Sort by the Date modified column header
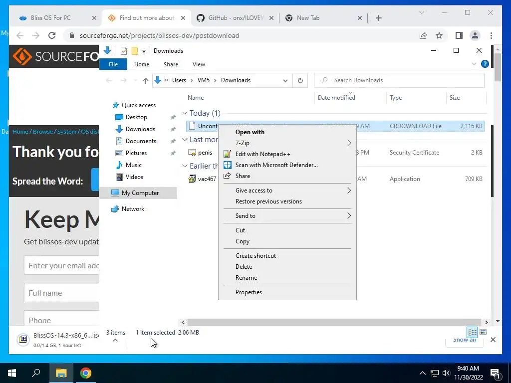This screenshot has height=383, width=511. click(x=351, y=98)
